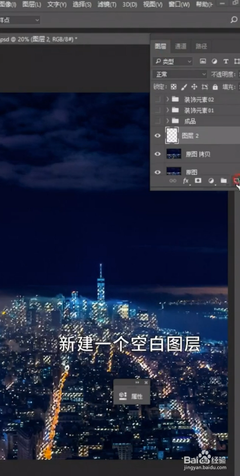Filter layers by type (T) icon
The width and height of the screenshot is (240, 476).
pos(226,62)
